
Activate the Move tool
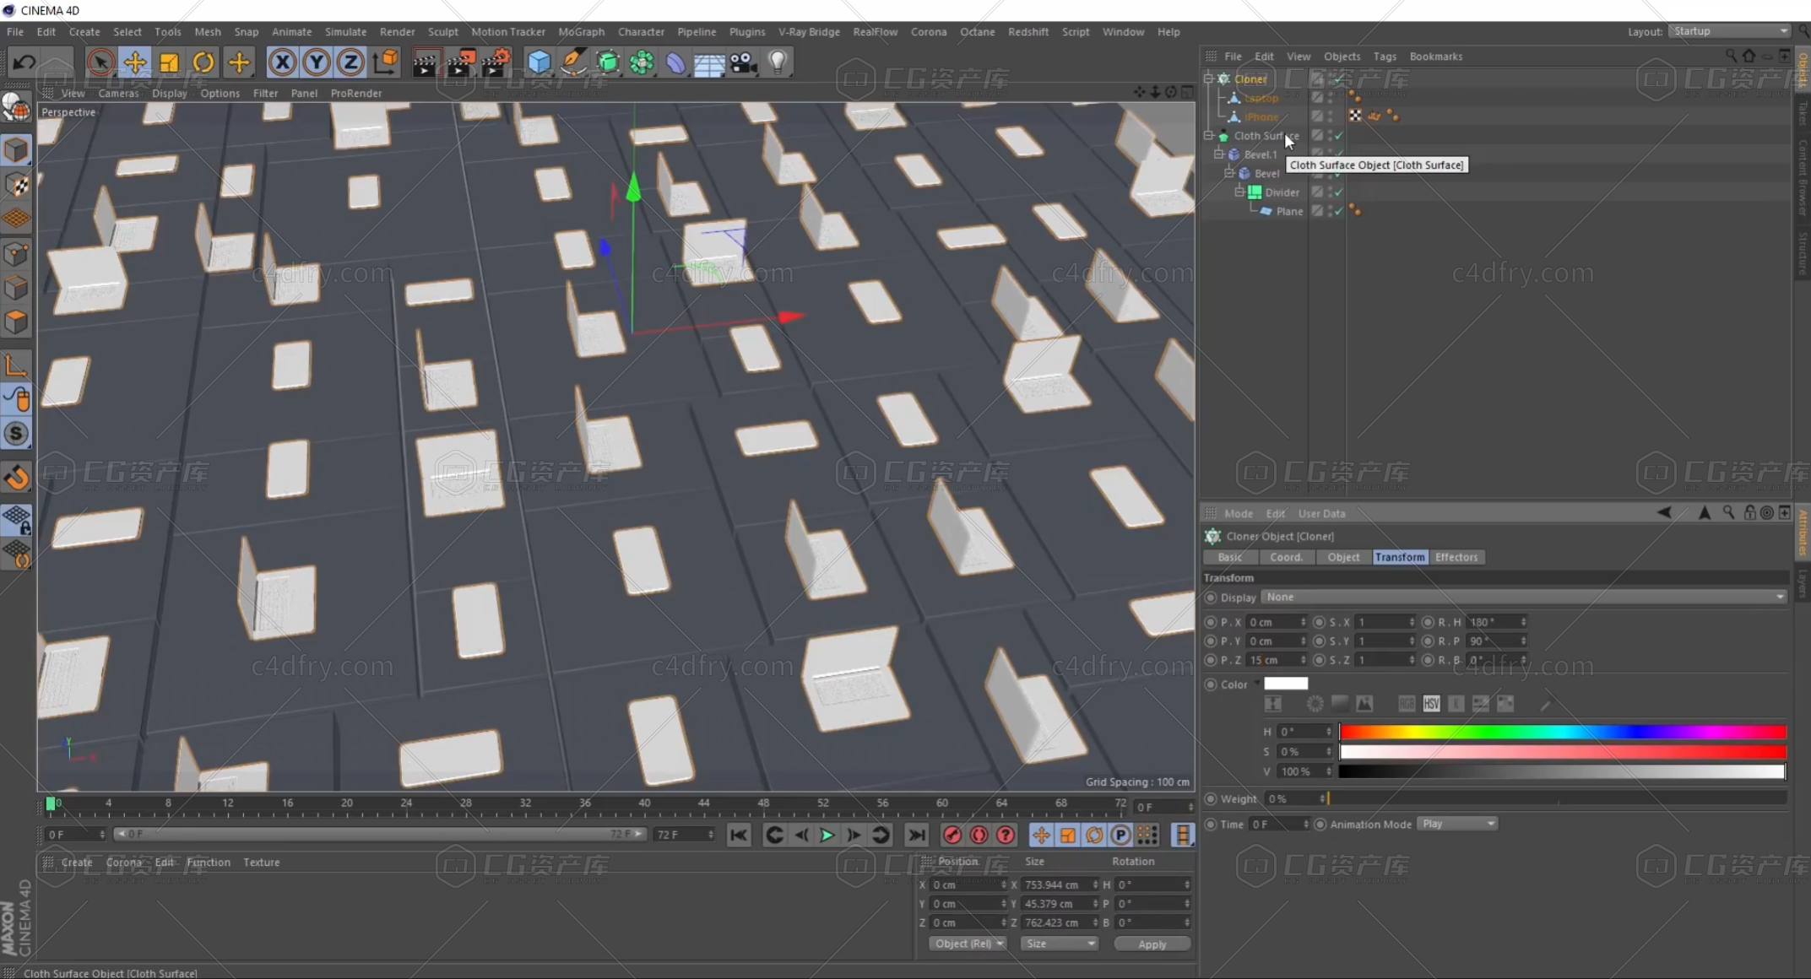coord(135,62)
